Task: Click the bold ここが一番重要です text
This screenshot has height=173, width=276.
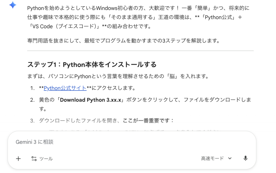Action: coord(149,121)
